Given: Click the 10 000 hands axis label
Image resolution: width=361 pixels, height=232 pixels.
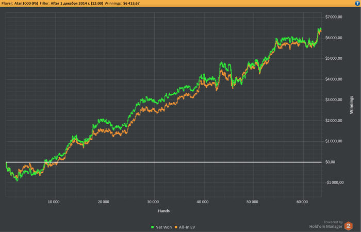Looking at the screenshot, I should click(x=54, y=202).
